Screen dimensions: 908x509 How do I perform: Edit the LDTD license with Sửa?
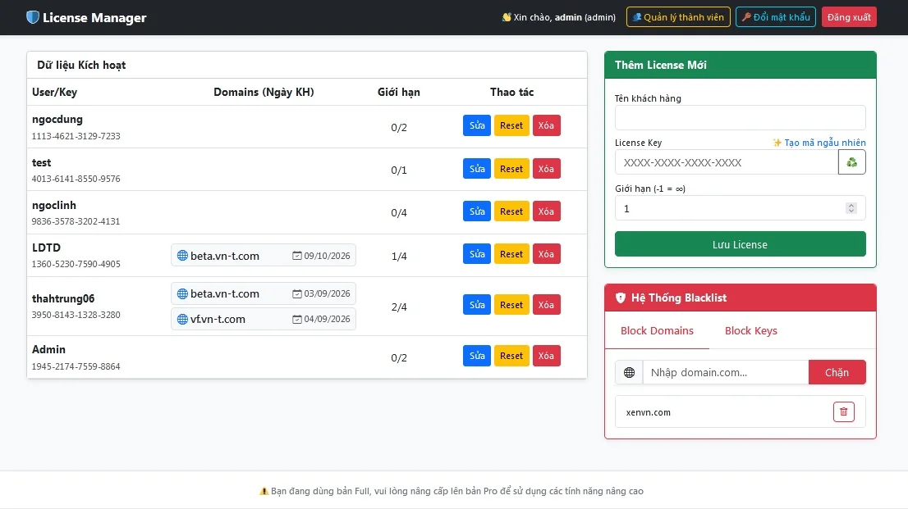click(x=477, y=254)
